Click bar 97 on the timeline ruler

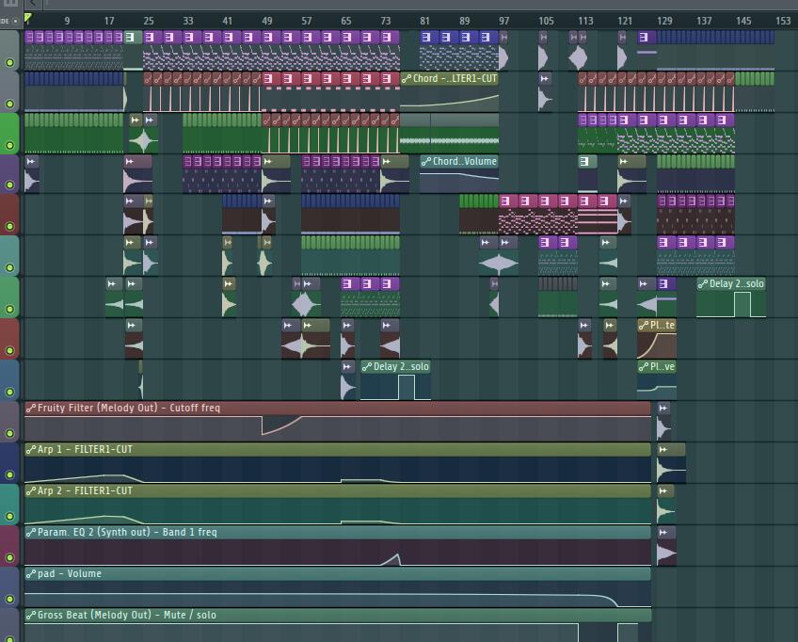click(x=504, y=21)
